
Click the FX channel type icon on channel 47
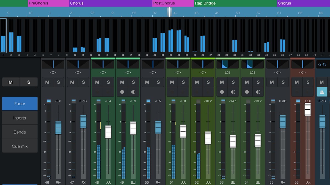click(x=83, y=182)
